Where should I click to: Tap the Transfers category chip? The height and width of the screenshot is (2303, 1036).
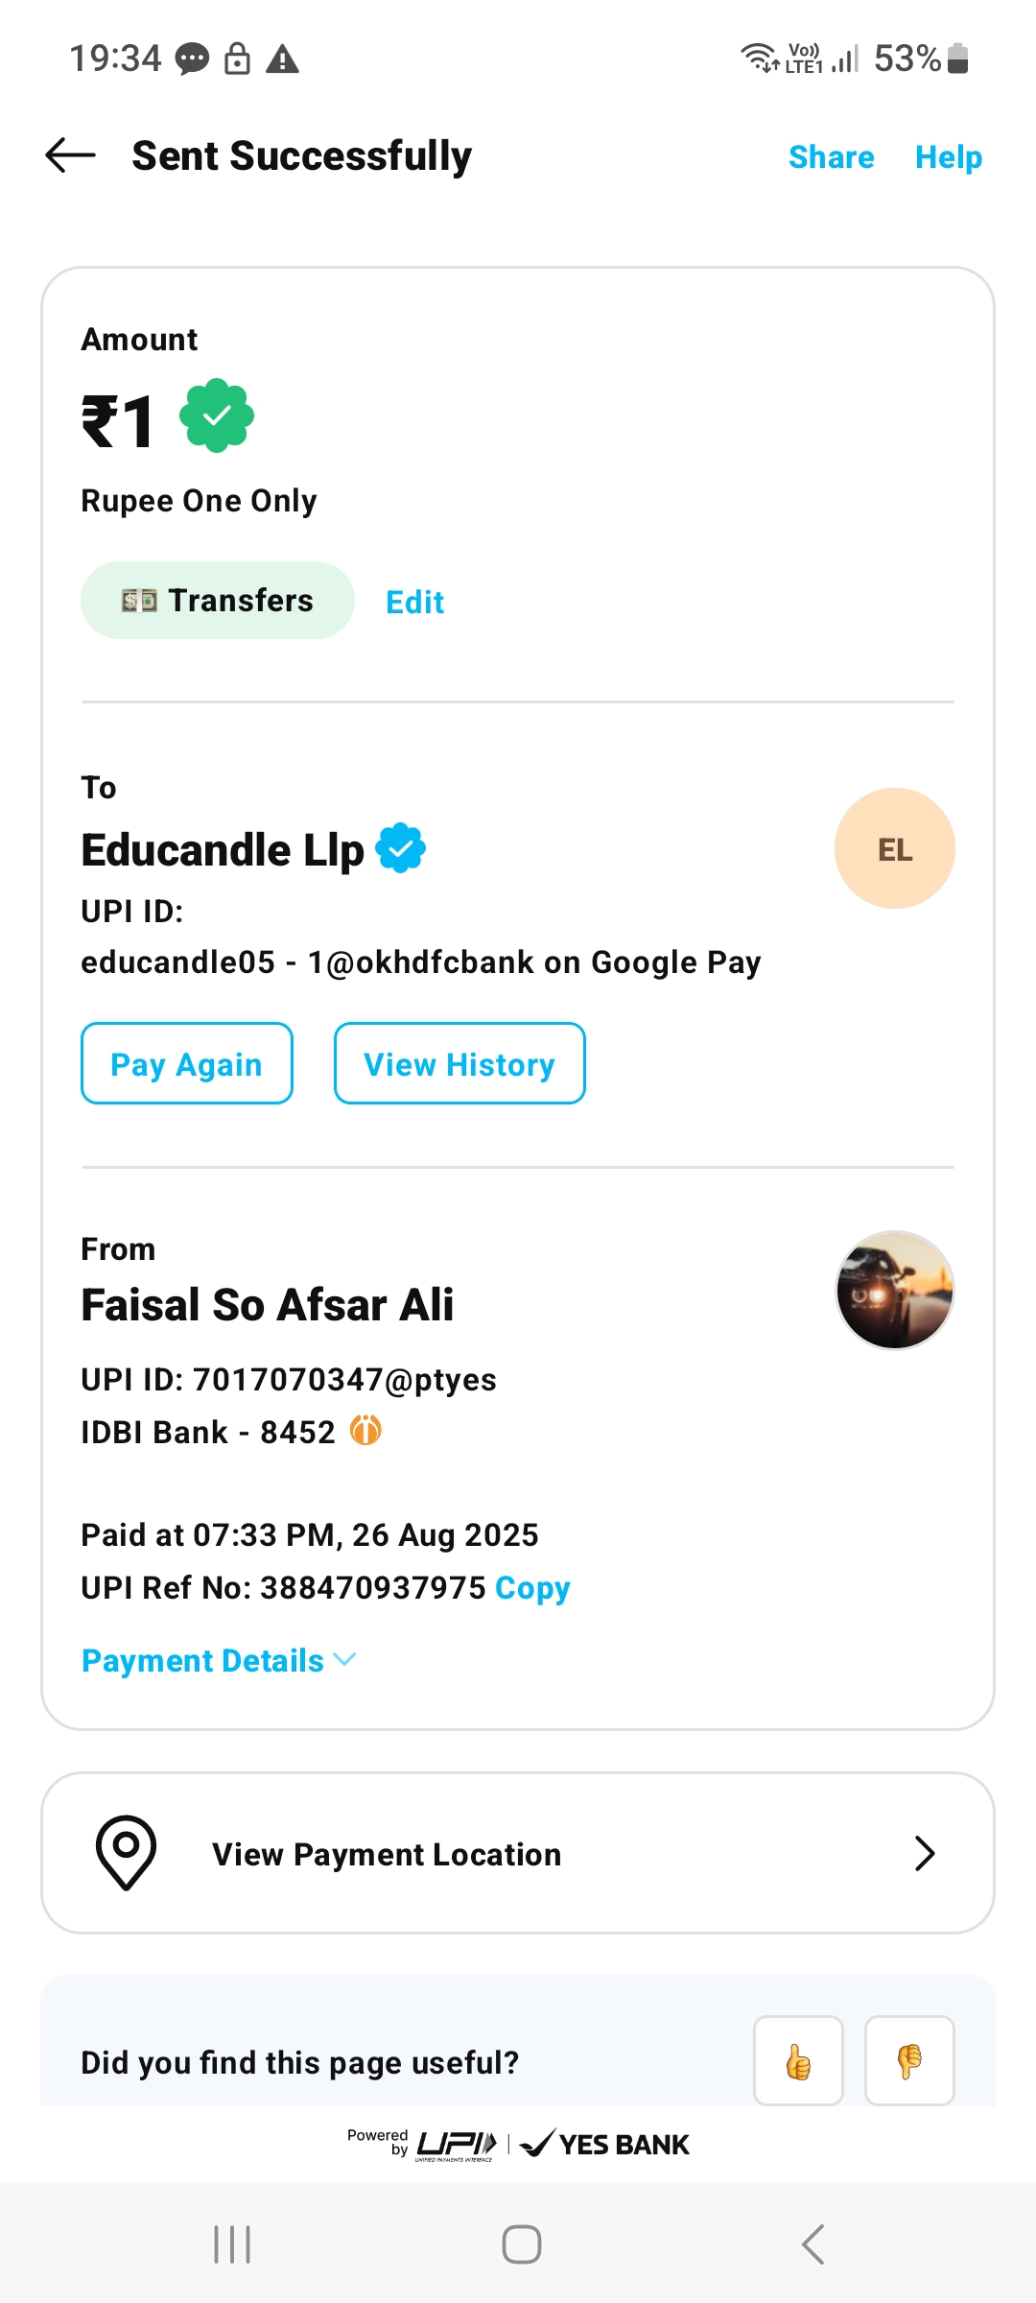pyautogui.click(x=218, y=601)
